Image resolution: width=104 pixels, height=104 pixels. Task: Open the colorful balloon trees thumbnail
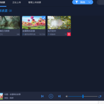[34, 23]
